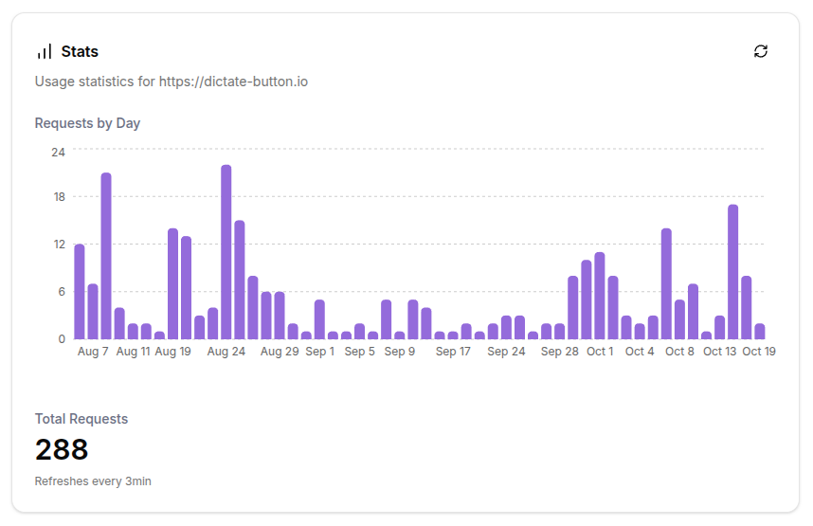Screen dimensions: 813x526
Task: Refresh the usage statistics
Action: tap(760, 51)
